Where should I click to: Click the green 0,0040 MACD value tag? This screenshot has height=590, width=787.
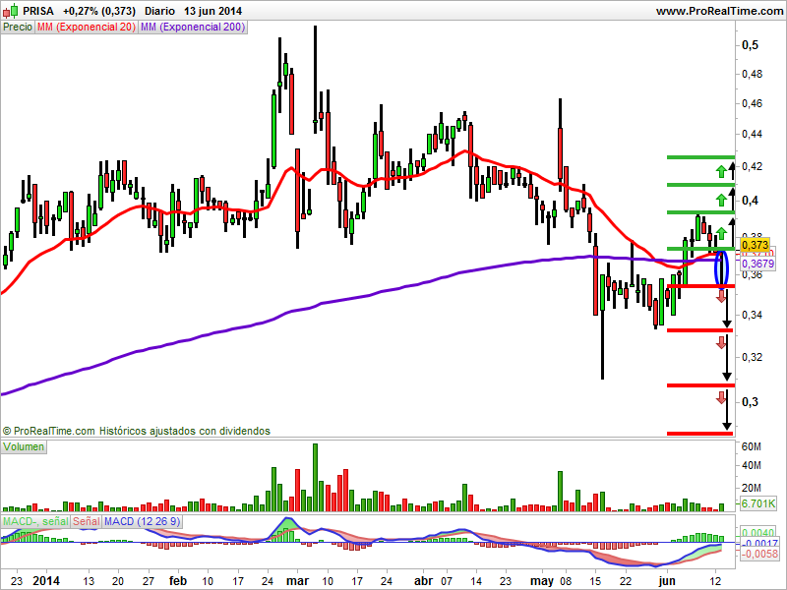click(x=757, y=533)
